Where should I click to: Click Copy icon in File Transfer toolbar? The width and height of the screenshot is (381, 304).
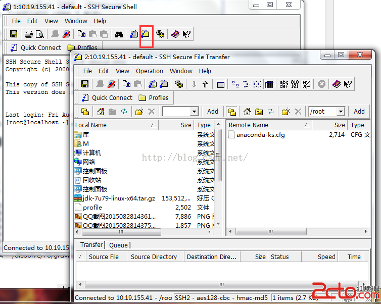(126, 84)
